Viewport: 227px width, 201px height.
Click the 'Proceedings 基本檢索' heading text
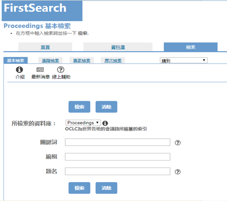pyautogui.click(x=37, y=26)
